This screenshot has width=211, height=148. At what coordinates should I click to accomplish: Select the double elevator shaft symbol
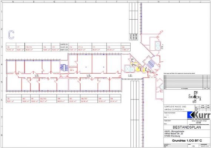click(x=129, y=69)
